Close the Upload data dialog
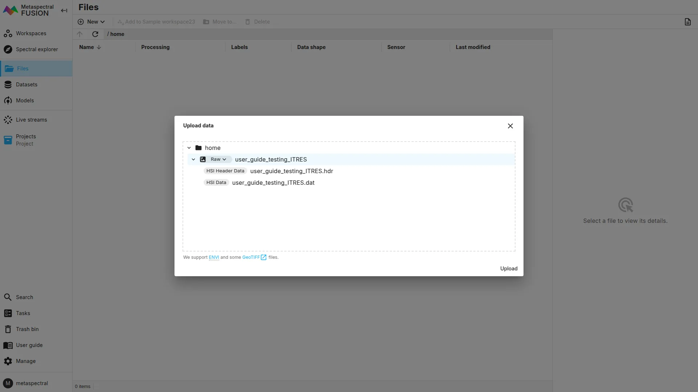Image resolution: width=698 pixels, height=392 pixels. point(510,126)
